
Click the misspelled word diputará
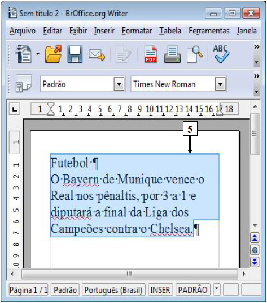click(71, 213)
